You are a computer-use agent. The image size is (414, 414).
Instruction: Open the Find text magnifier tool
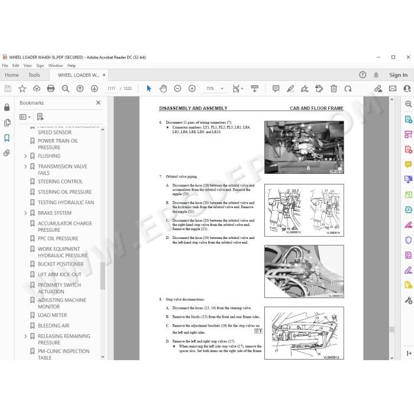[65, 89]
